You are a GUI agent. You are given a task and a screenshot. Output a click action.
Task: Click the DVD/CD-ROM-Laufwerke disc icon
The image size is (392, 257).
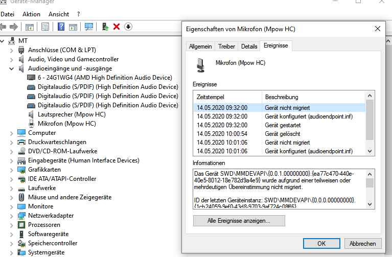(x=21, y=151)
